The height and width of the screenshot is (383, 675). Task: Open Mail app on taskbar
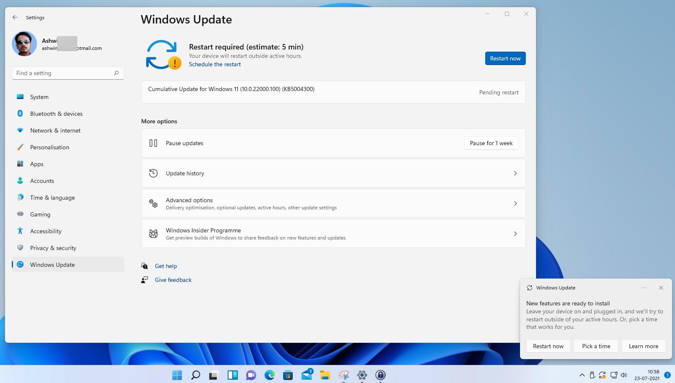[307, 375]
